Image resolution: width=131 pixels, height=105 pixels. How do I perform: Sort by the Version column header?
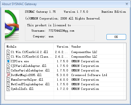(x=62, y=47)
